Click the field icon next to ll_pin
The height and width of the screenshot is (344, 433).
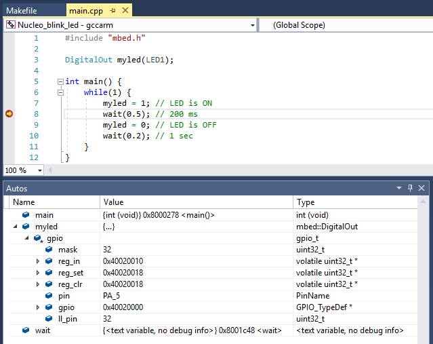(x=49, y=319)
